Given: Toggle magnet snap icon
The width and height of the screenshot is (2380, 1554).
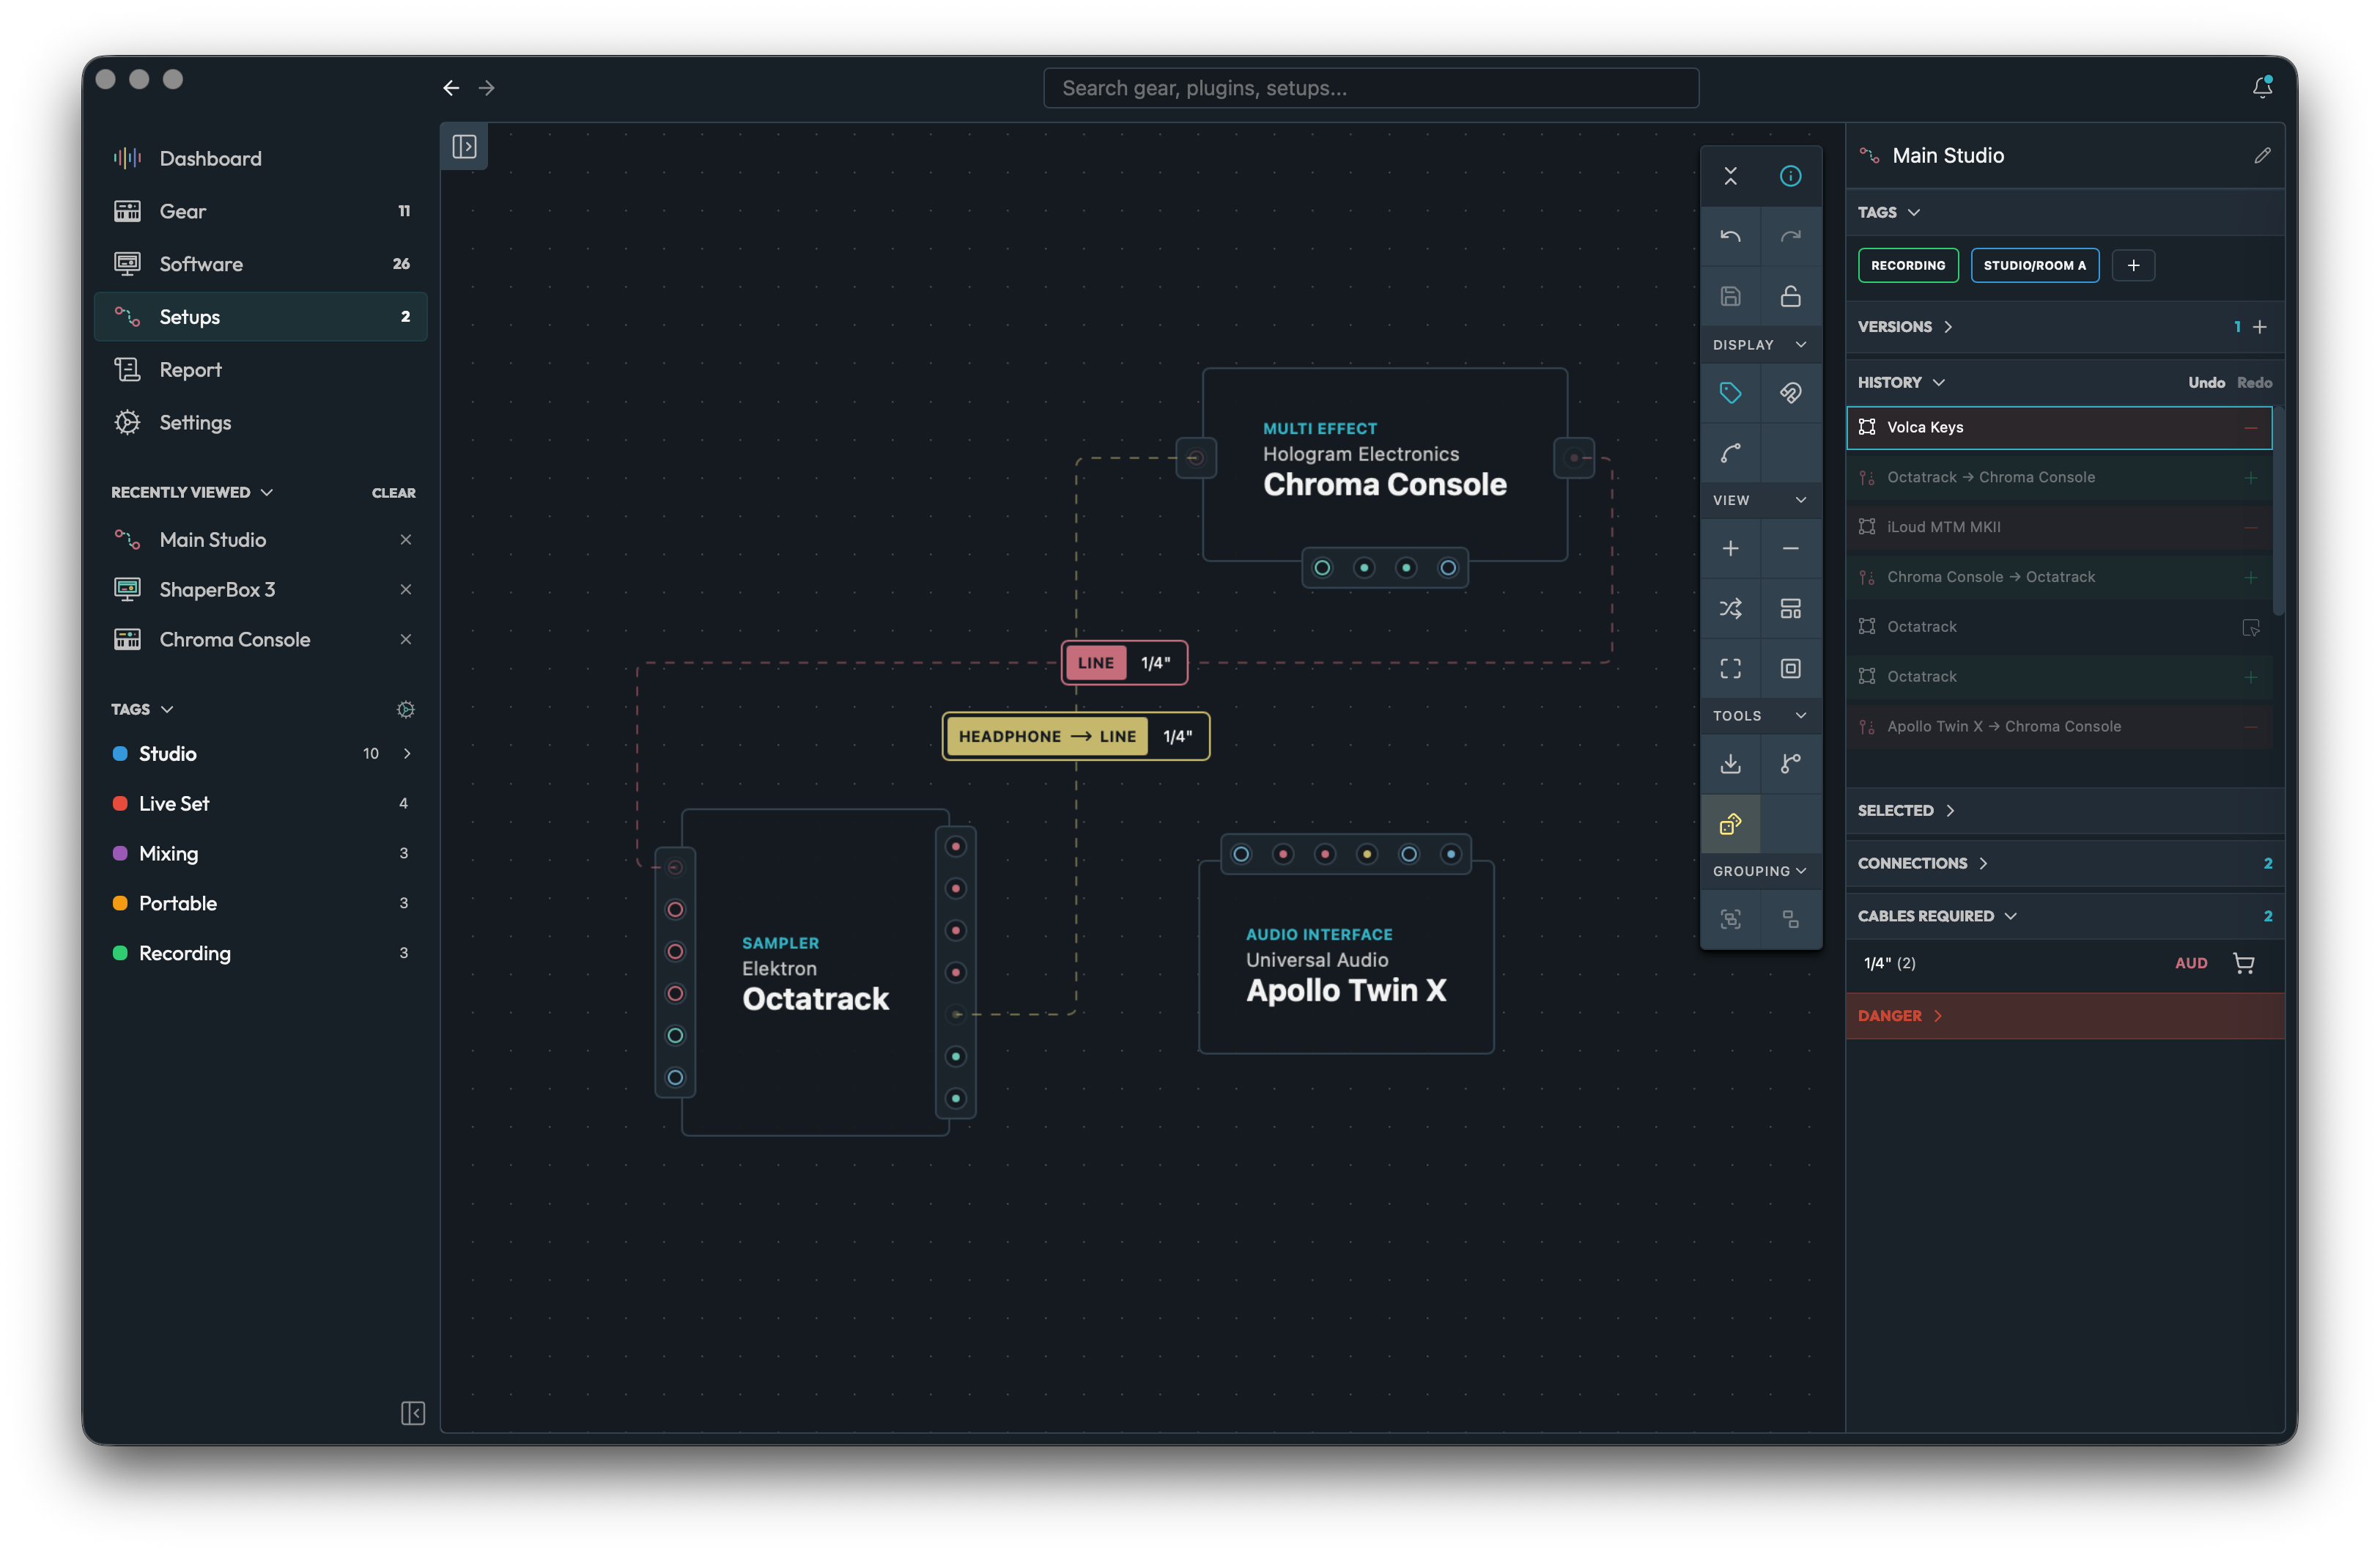Looking at the screenshot, I should (1790, 393).
